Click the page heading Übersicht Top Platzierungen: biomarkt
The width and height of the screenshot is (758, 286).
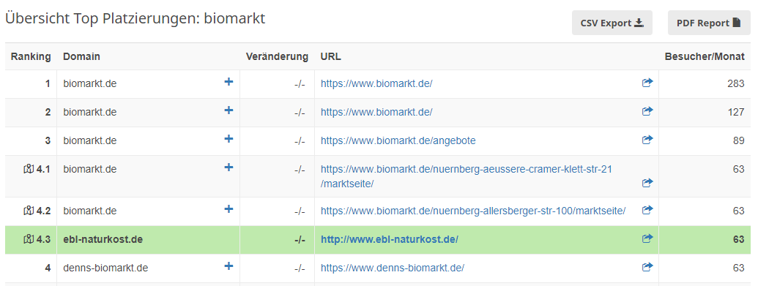(x=135, y=19)
